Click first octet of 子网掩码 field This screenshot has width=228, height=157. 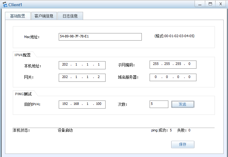click(156, 64)
